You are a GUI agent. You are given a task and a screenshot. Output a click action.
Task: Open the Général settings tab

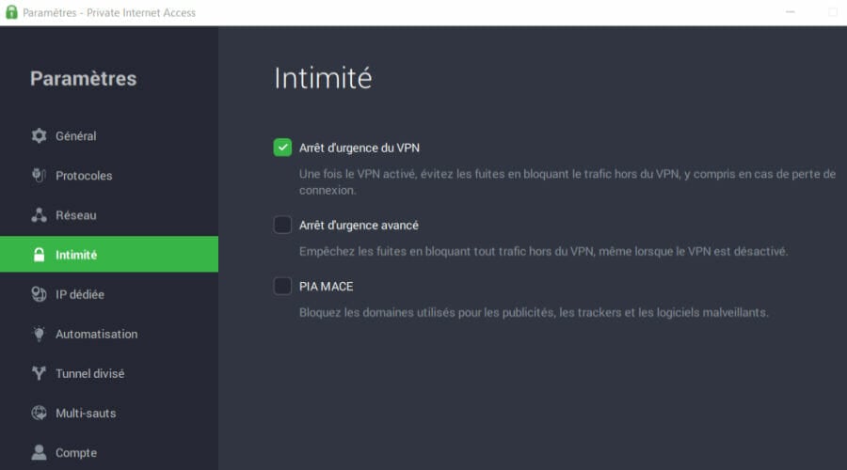[x=109, y=135]
